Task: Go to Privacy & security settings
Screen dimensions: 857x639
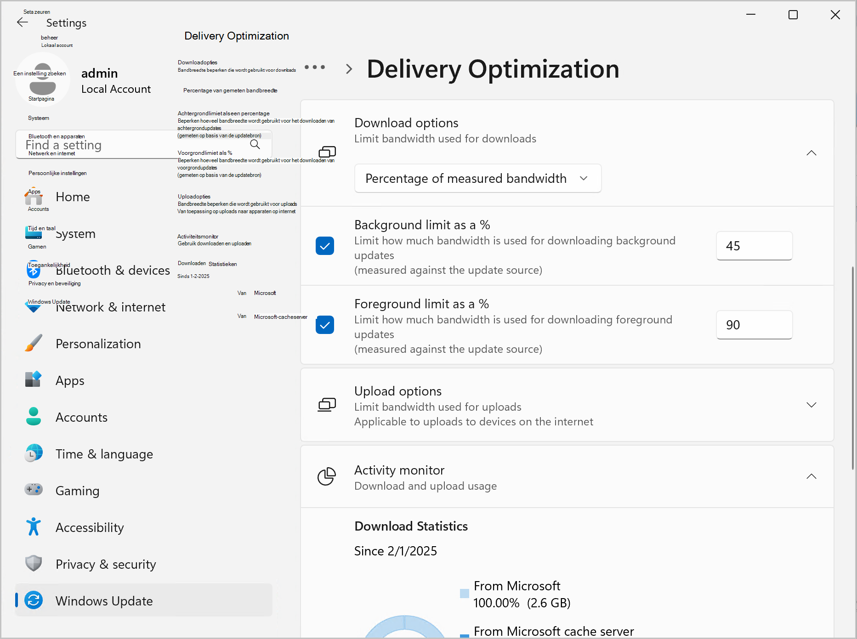Action: (x=144, y=564)
